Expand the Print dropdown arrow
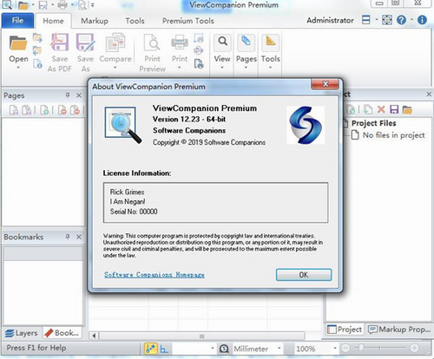This screenshot has height=359, width=434. (180, 68)
